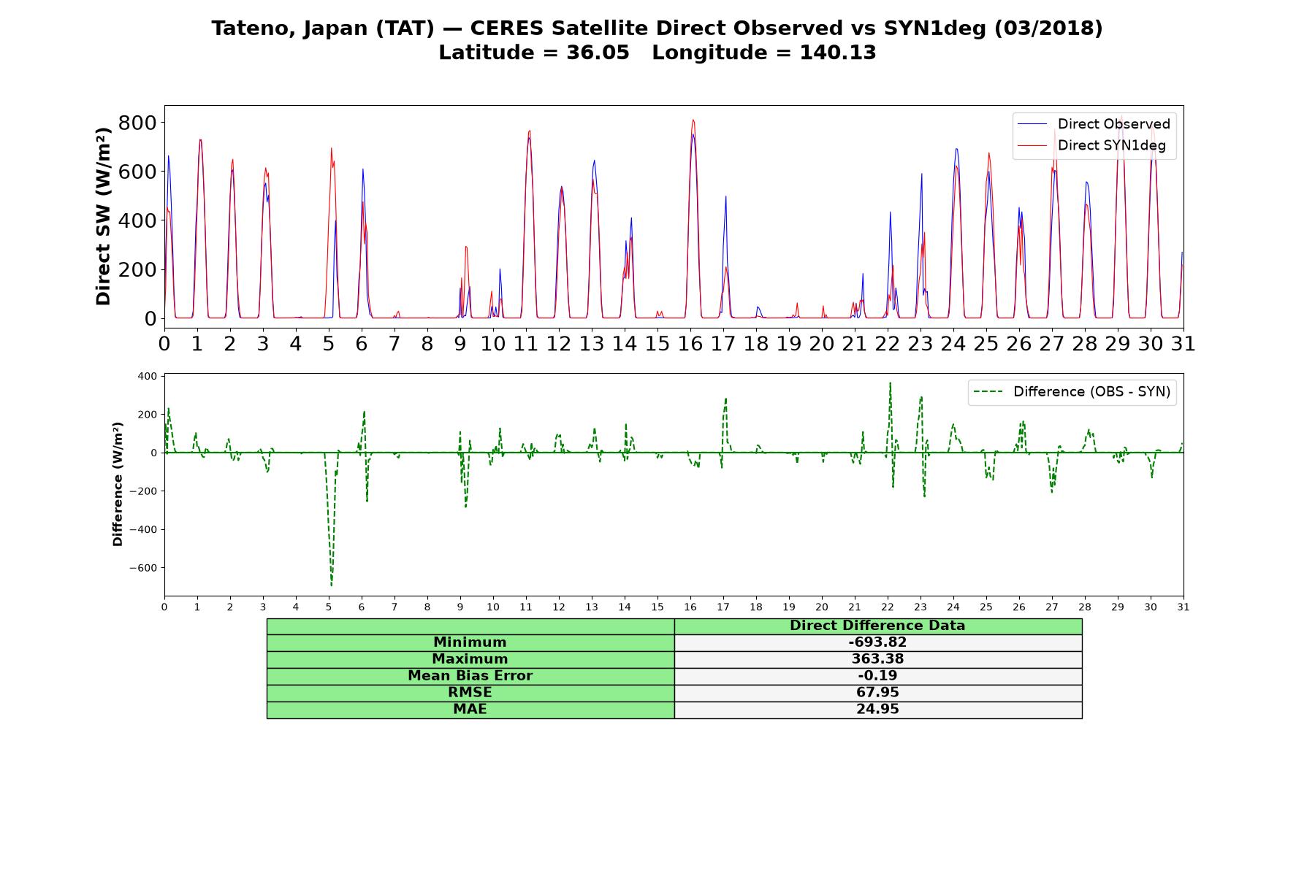Image resolution: width=1315 pixels, height=876 pixels.
Task: Click the 800 tick label on top chart
Action: [137, 123]
